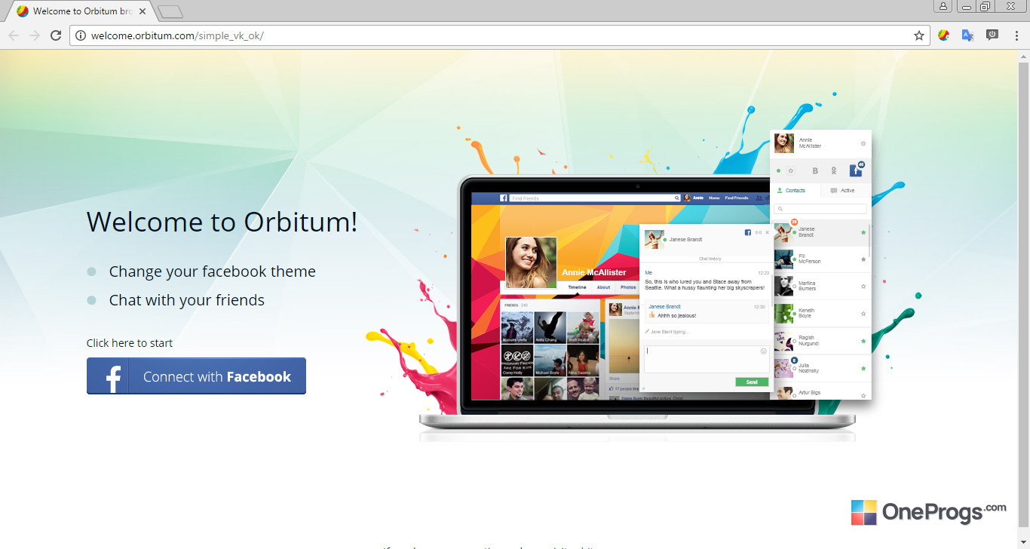Screen dimensions: 1030x549
Task: Click the Chat history label
Action: 710,259
